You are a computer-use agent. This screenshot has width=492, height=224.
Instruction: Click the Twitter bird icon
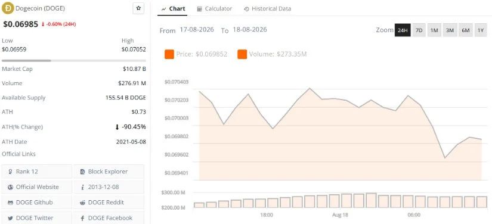pyautogui.click(x=10, y=218)
